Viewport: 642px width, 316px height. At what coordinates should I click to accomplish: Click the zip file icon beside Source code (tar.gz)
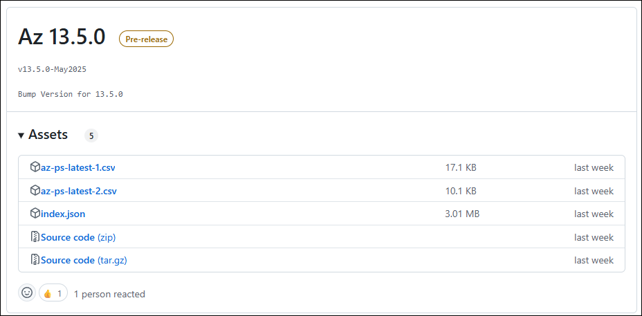35,259
